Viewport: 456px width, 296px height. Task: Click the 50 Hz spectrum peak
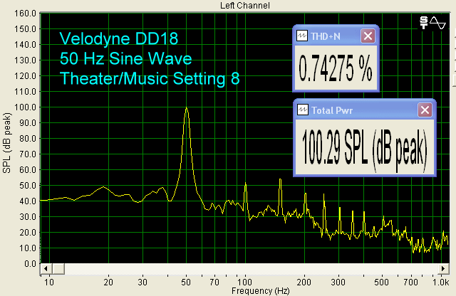[186, 109]
